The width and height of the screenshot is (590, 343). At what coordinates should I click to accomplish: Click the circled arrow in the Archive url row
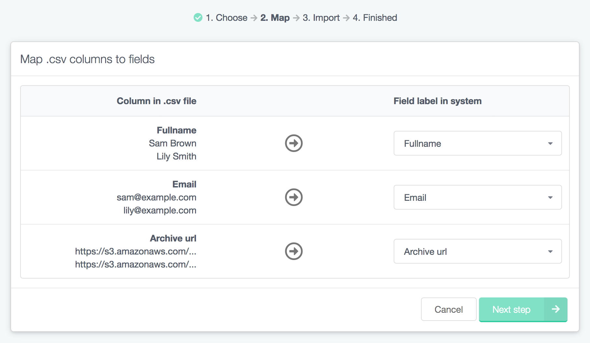point(294,251)
